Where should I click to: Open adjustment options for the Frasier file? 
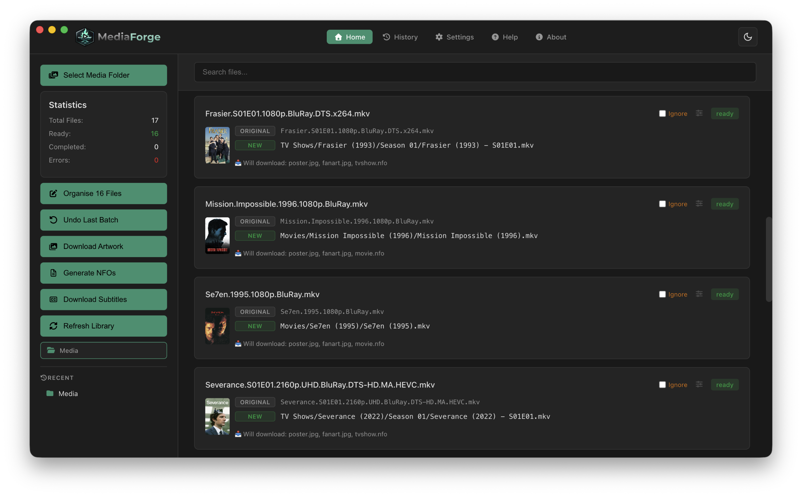[x=699, y=113]
